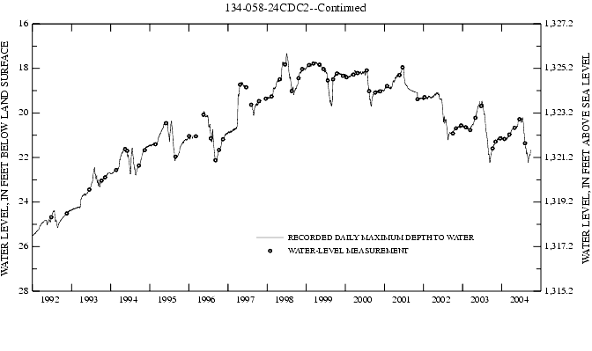Select the 2002 year label
Image resolution: width=592 pixels, height=351 pixels.
tap(441, 300)
